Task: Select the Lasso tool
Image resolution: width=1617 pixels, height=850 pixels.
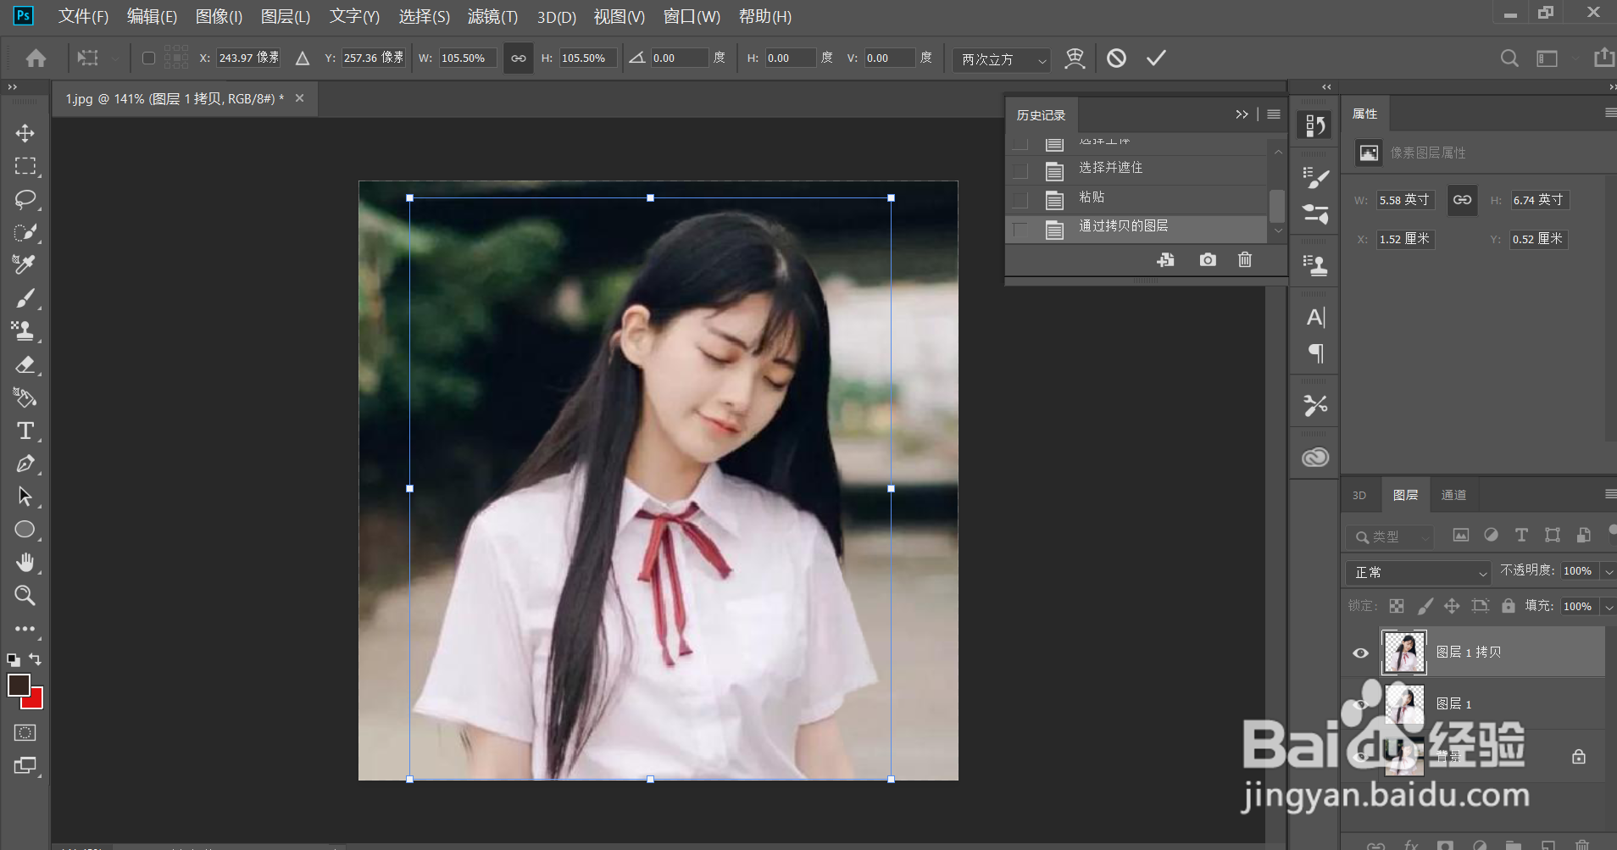Action: pos(25,199)
